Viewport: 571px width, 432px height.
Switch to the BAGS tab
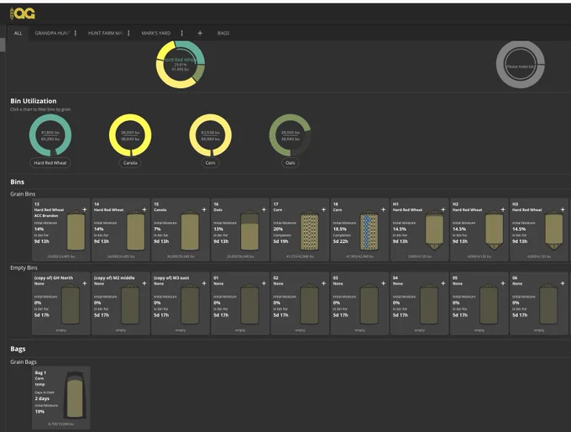point(223,33)
